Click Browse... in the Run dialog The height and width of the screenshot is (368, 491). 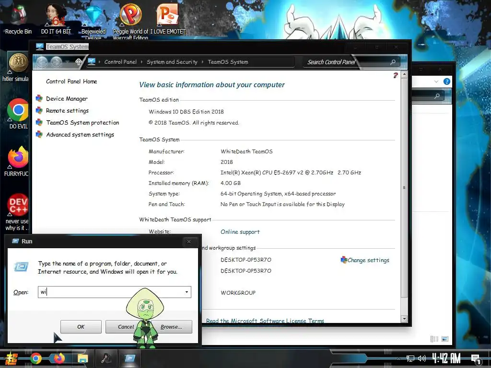172,327
